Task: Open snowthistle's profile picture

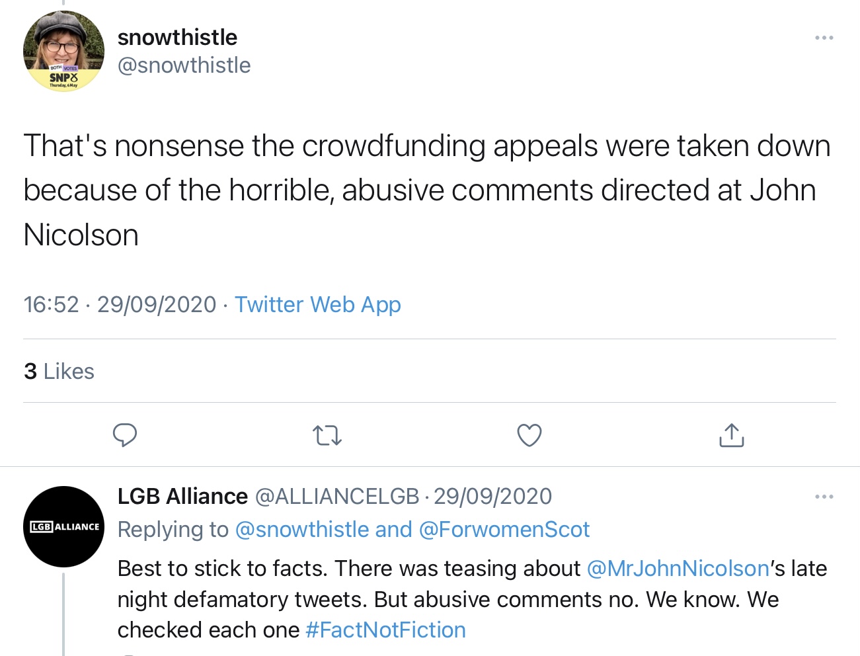Action: point(63,51)
